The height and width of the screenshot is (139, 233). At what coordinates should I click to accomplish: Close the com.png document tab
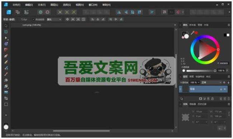click(175, 25)
